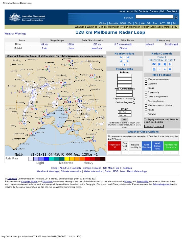Viewport: 184px width, 239px height.
Task: Submit search with the arrow button
Action: (x=176, y=17)
